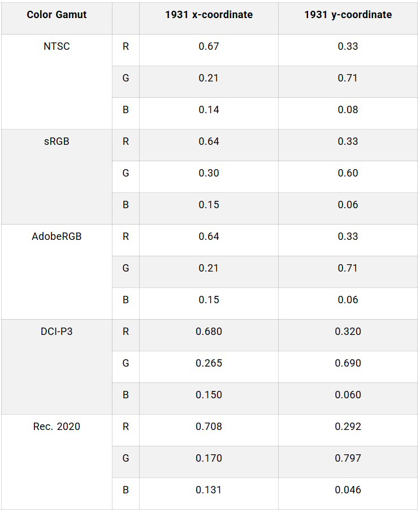Click Rec. 2020 green y-value 0.797

pos(348,458)
